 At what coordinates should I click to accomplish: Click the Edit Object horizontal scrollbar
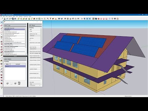pyautogui.click(x=33, y=85)
